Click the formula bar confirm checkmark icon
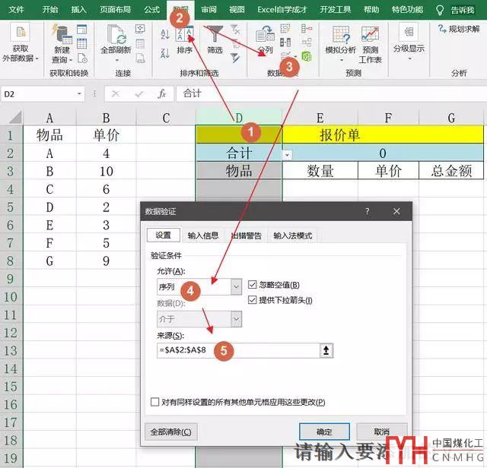487x468 pixels. pos(138,93)
